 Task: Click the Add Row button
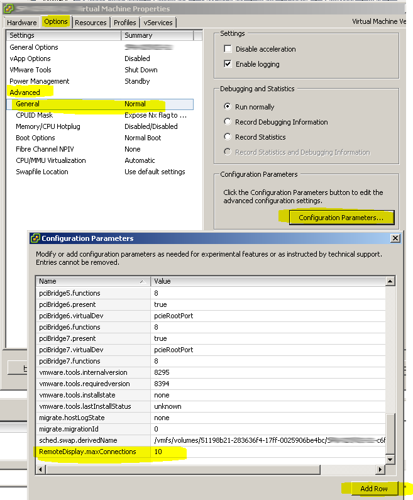tap(374, 489)
